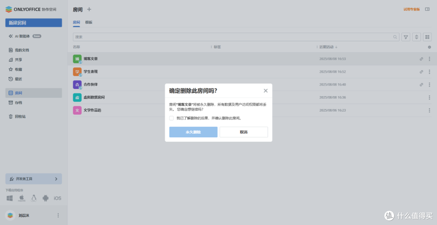Click the 标签 column header
Viewport: 437px width, 225px height.
coord(217,47)
